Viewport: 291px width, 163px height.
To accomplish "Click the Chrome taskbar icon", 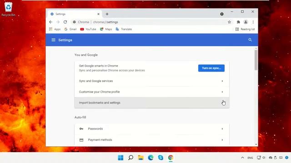I will click(x=171, y=158).
